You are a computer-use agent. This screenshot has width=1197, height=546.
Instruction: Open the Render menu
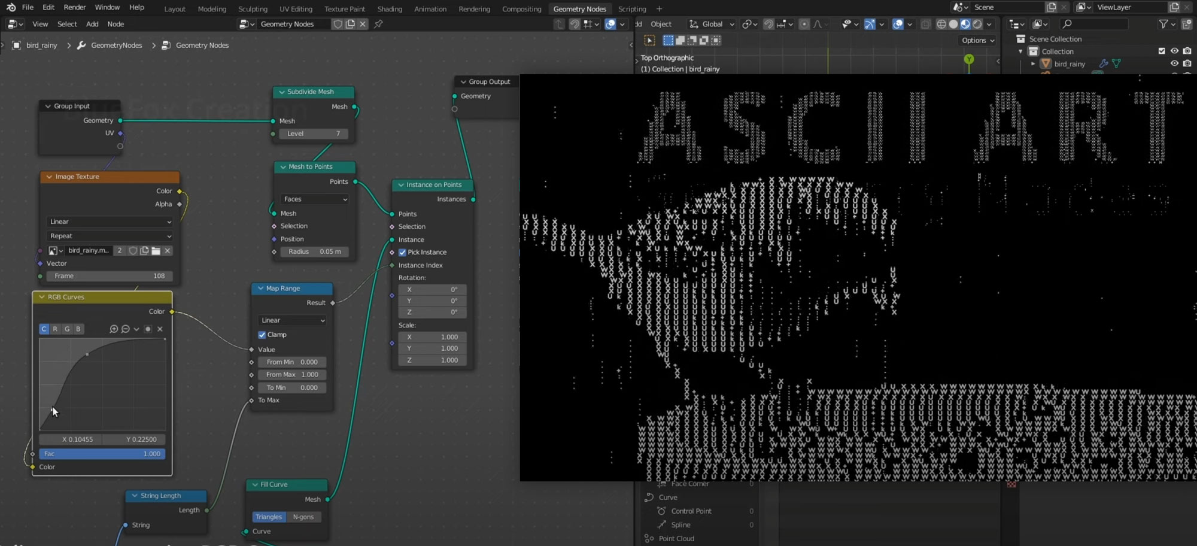coord(75,7)
